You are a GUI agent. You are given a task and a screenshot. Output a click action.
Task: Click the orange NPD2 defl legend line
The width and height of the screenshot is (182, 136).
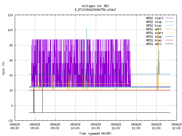click(x=169, y=29)
